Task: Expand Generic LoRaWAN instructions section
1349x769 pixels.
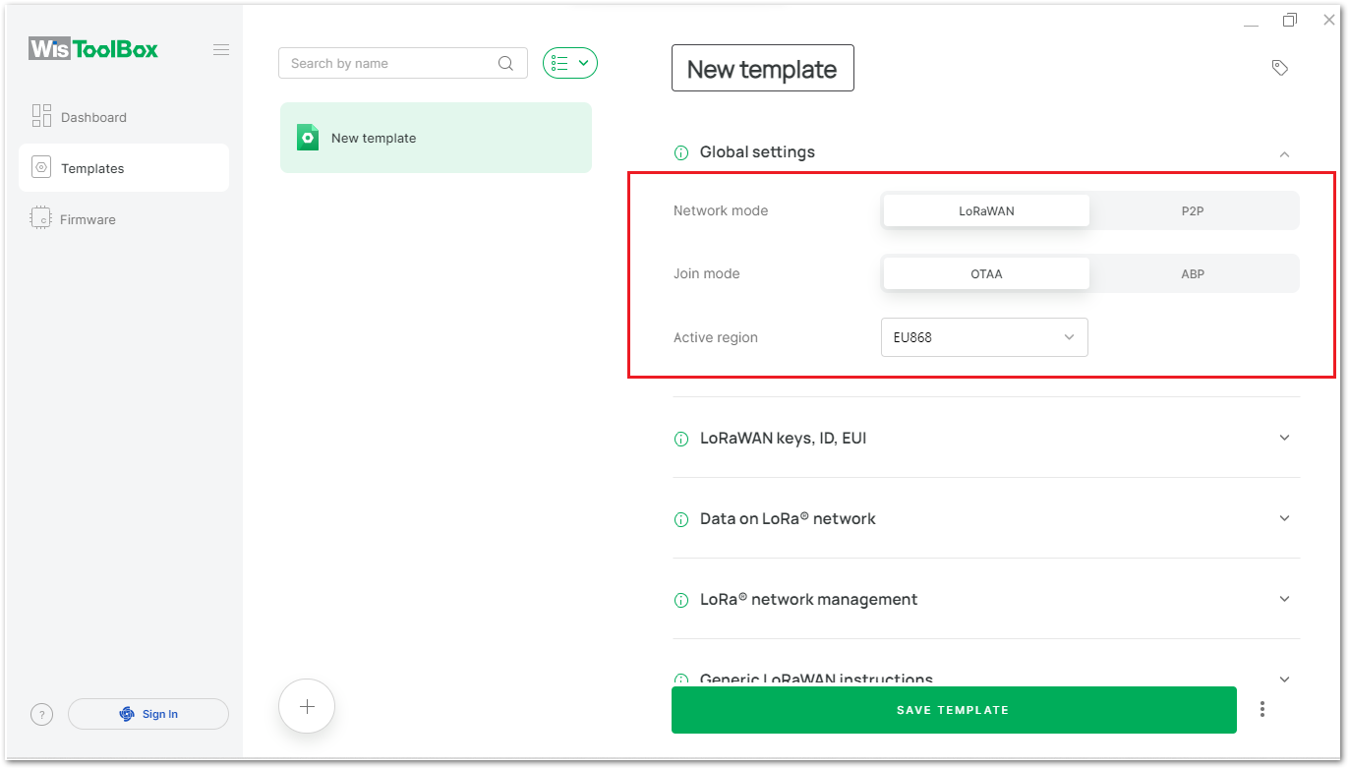Action: click(x=1284, y=679)
